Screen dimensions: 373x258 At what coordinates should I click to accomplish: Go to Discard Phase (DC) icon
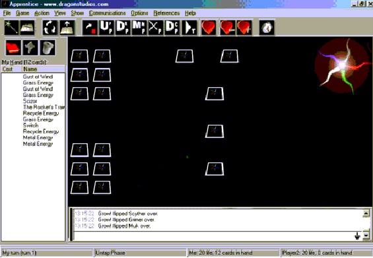[x=172, y=28]
